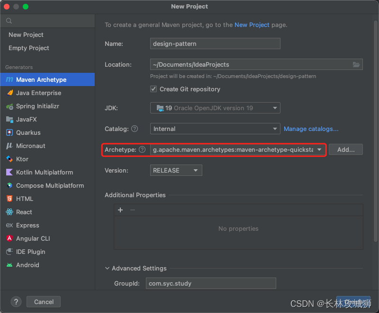379x313 pixels.
Task: Open the Catalog Internal dropdown
Action: [215, 129]
